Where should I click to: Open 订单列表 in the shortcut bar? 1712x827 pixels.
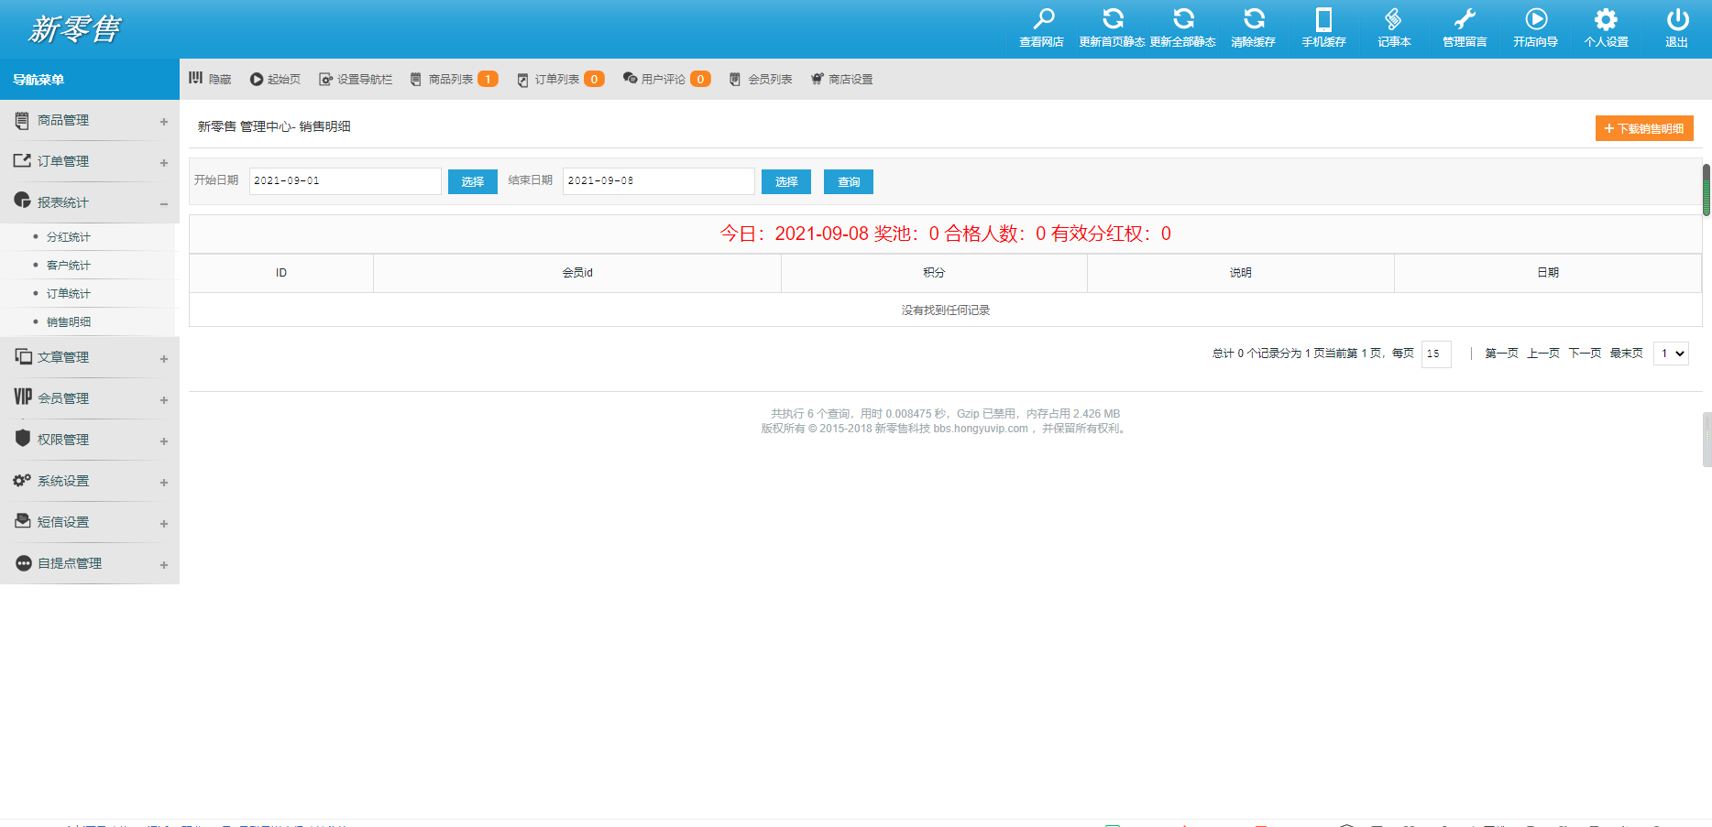(556, 80)
